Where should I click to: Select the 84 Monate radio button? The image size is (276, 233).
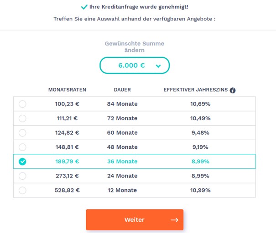click(22, 104)
